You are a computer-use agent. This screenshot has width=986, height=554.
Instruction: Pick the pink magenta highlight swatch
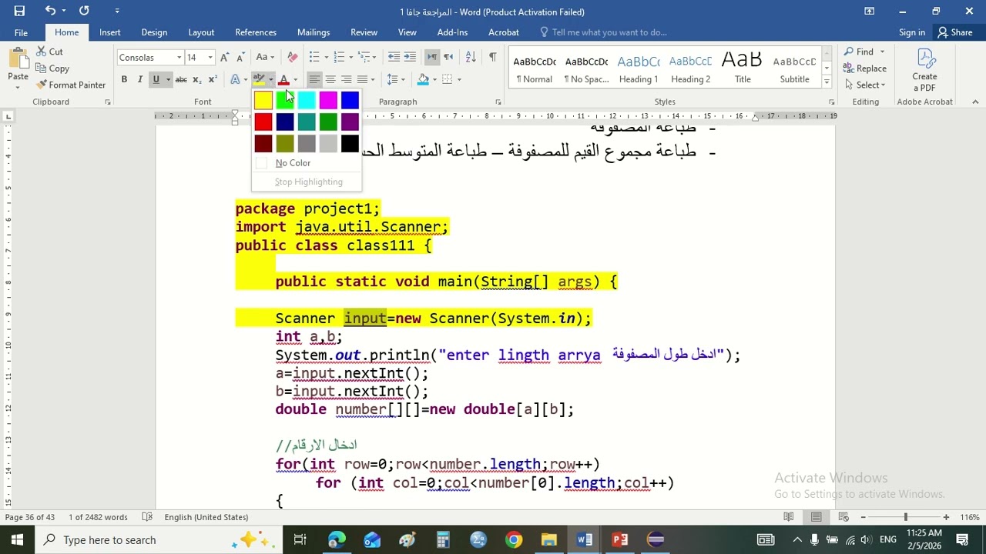click(328, 100)
